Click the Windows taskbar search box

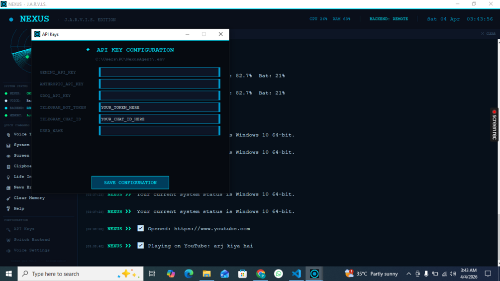81,274
